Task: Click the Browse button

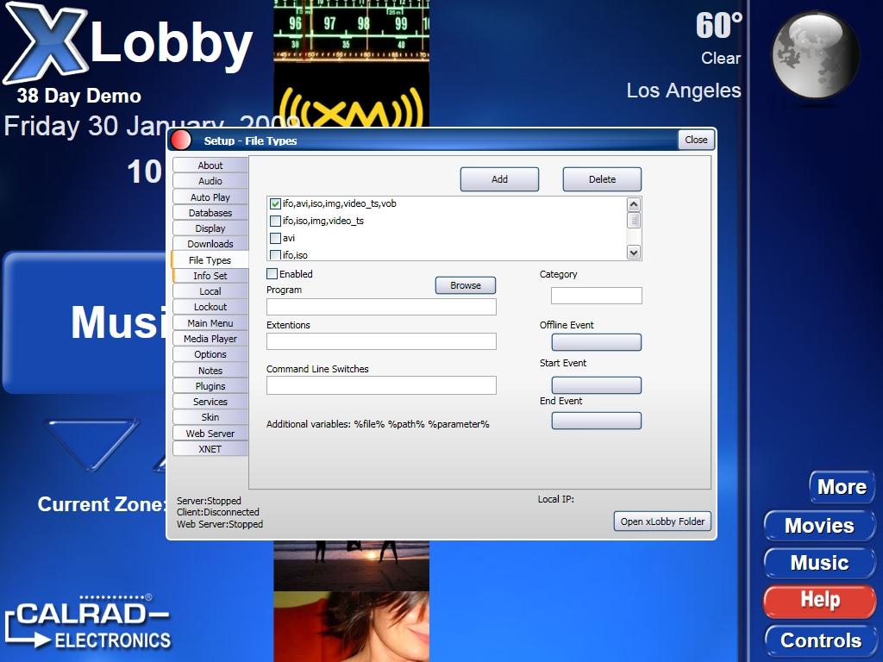Action: (466, 285)
